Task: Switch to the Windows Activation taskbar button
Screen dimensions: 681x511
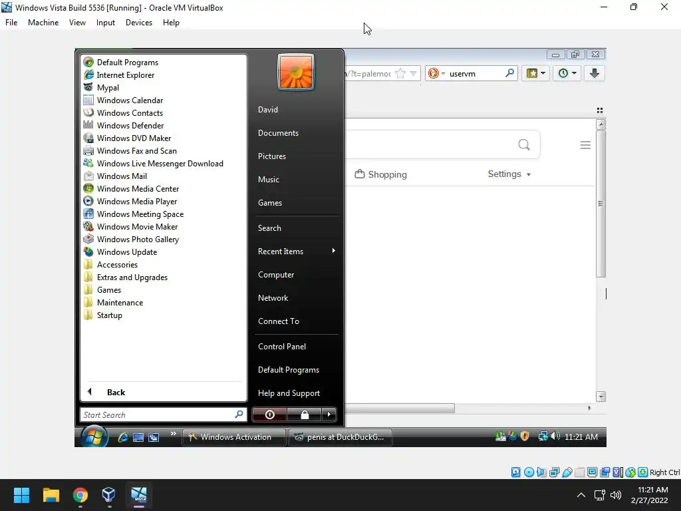Action: pyautogui.click(x=233, y=437)
